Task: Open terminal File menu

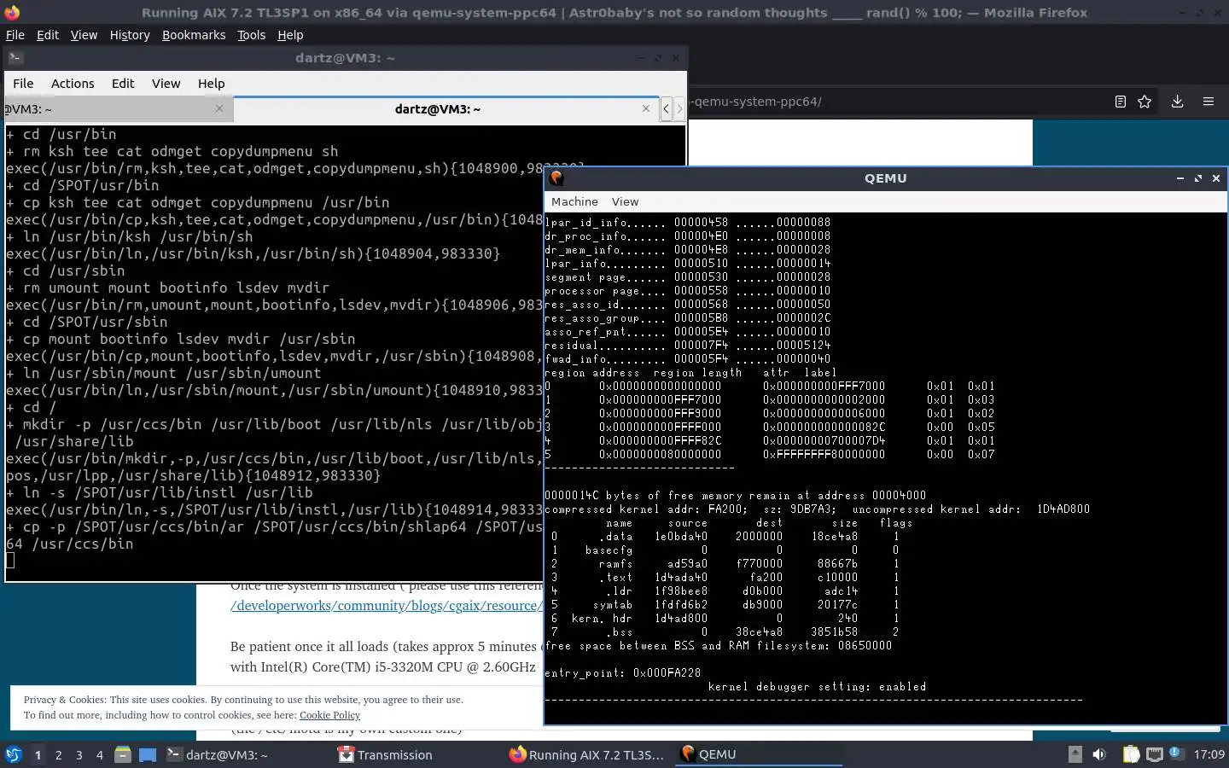Action: [23, 84]
